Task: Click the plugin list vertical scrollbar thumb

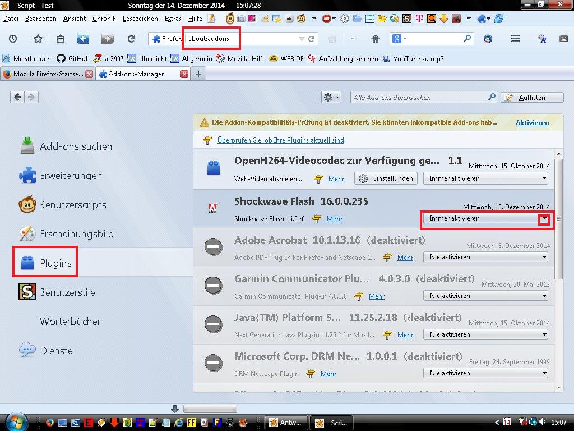Action: [x=558, y=219]
